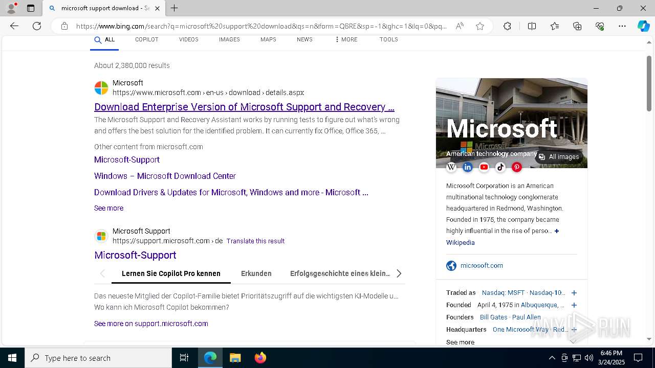This screenshot has width=655, height=368.
Task: Open Microsoft's Wikipedia icon
Action: pos(451,167)
